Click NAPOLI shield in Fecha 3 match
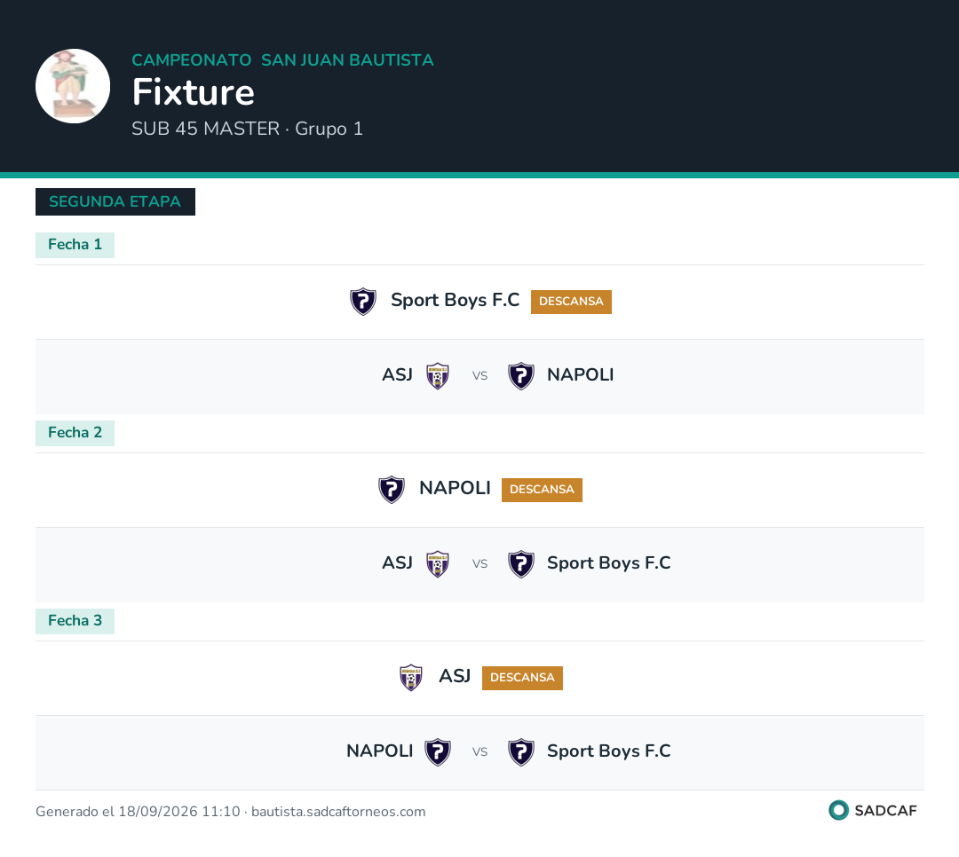Screen dimensions: 959x857 coord(437,752)
